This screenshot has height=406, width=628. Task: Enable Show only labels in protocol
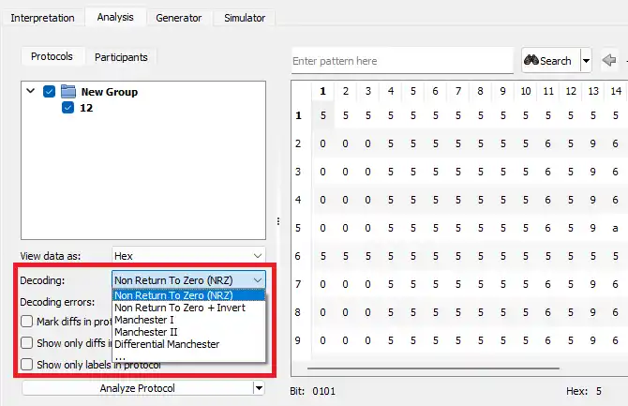[x=27, y=365]
